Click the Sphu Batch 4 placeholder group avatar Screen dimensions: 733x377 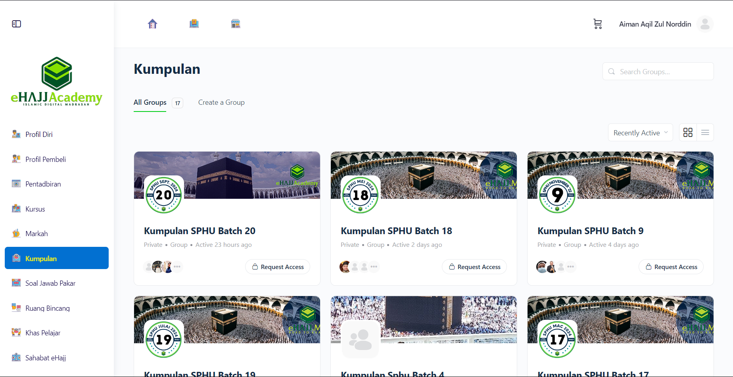tap(360, 339)
